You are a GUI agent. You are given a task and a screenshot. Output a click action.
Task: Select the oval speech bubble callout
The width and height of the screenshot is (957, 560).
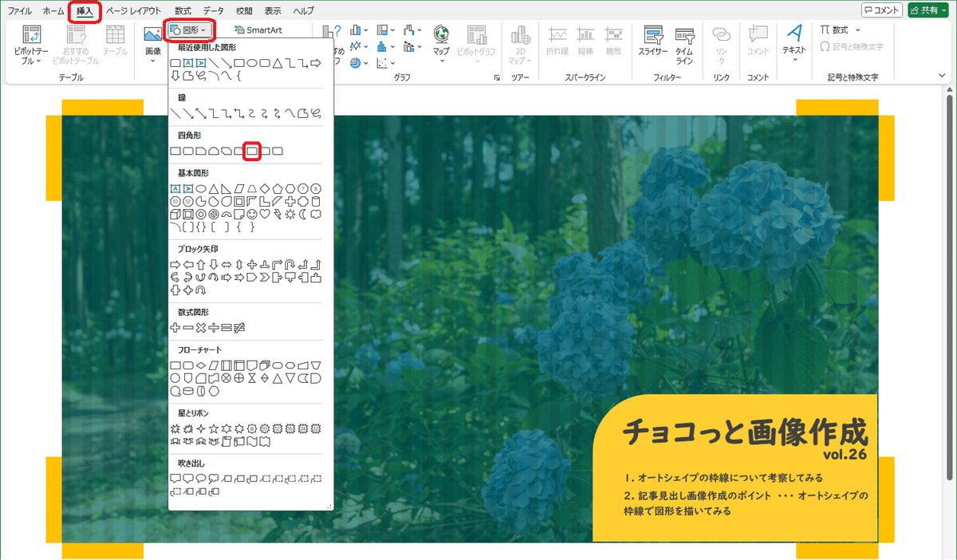201,479
